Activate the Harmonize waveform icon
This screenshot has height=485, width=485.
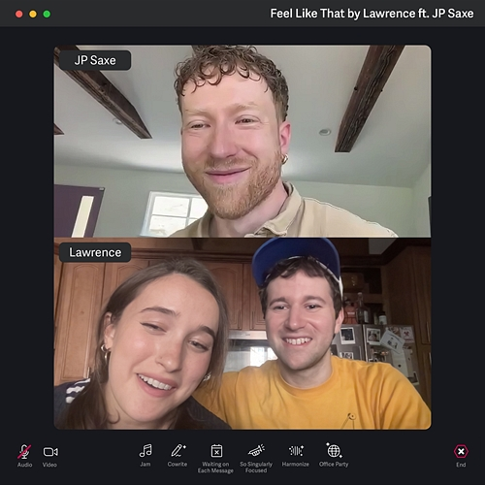296,450
